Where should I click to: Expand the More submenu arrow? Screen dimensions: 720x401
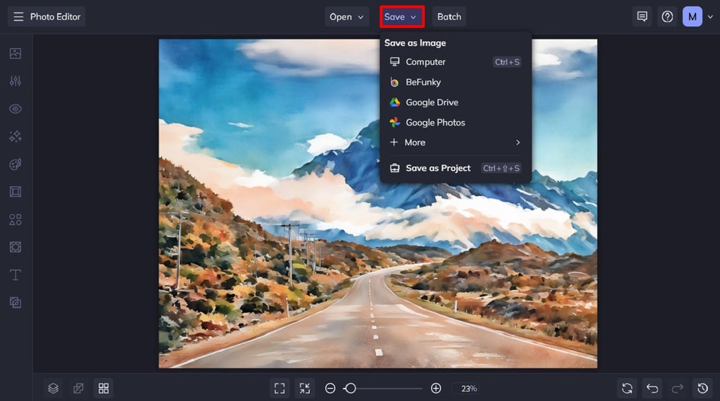[518, 143]
